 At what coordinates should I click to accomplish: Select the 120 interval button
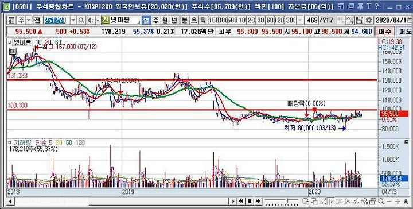pos(279,20)
